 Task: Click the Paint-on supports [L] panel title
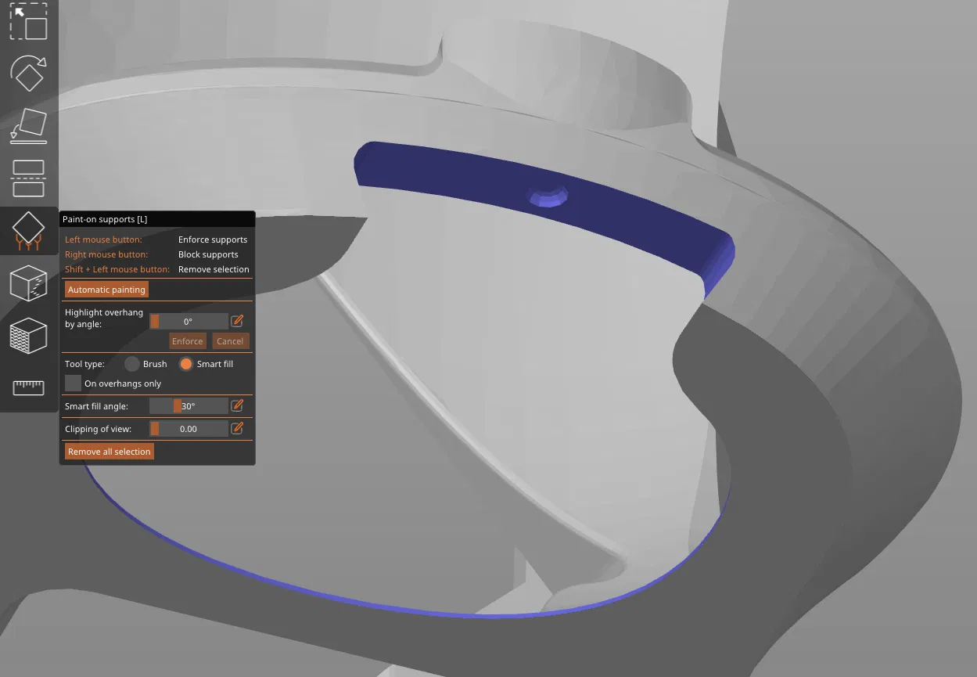pos(105,220)
